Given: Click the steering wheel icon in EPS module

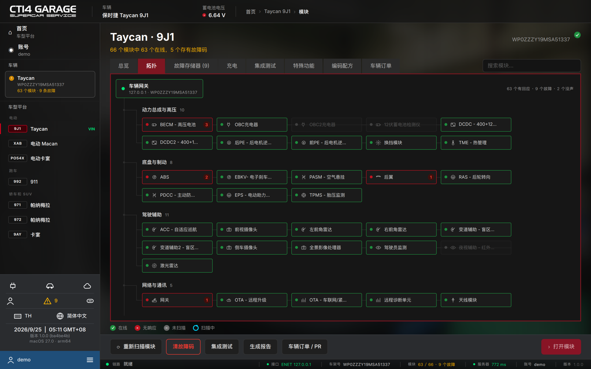Looking at the screenshot, I should 229,195.
